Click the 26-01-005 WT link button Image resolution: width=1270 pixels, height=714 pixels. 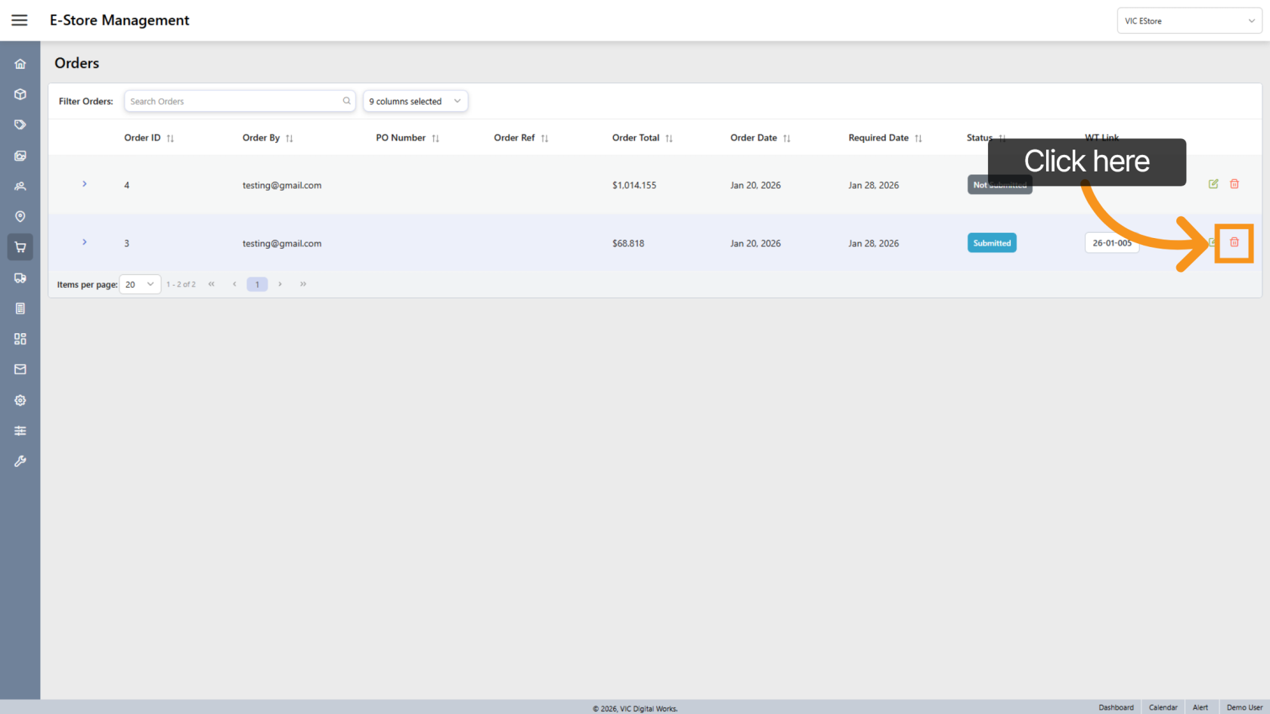coord(1111,243)
